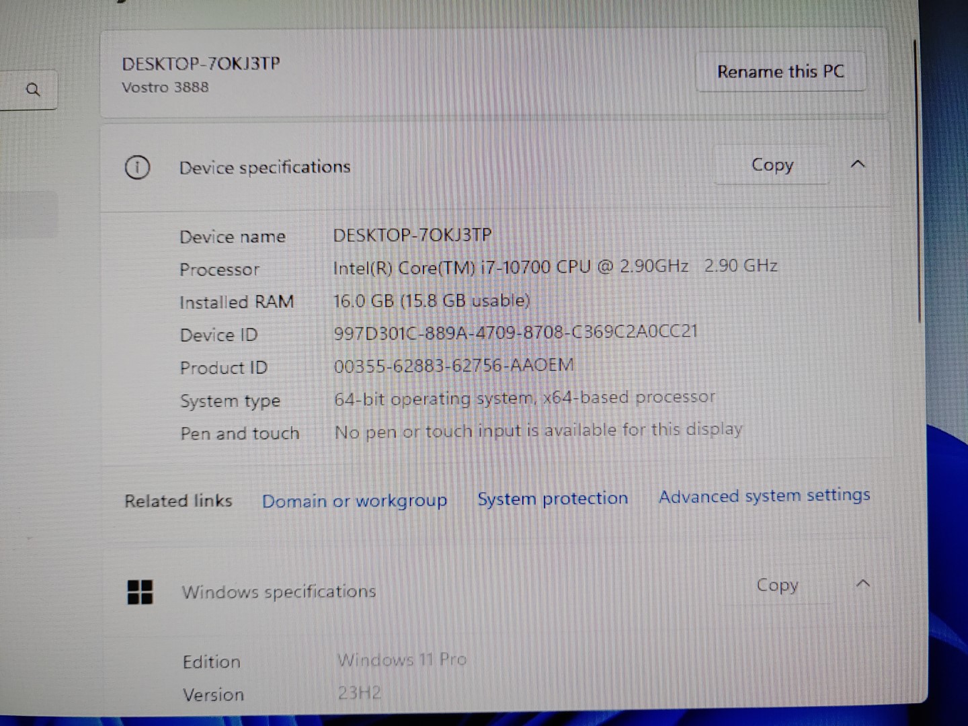Click the Related links label

178,501
